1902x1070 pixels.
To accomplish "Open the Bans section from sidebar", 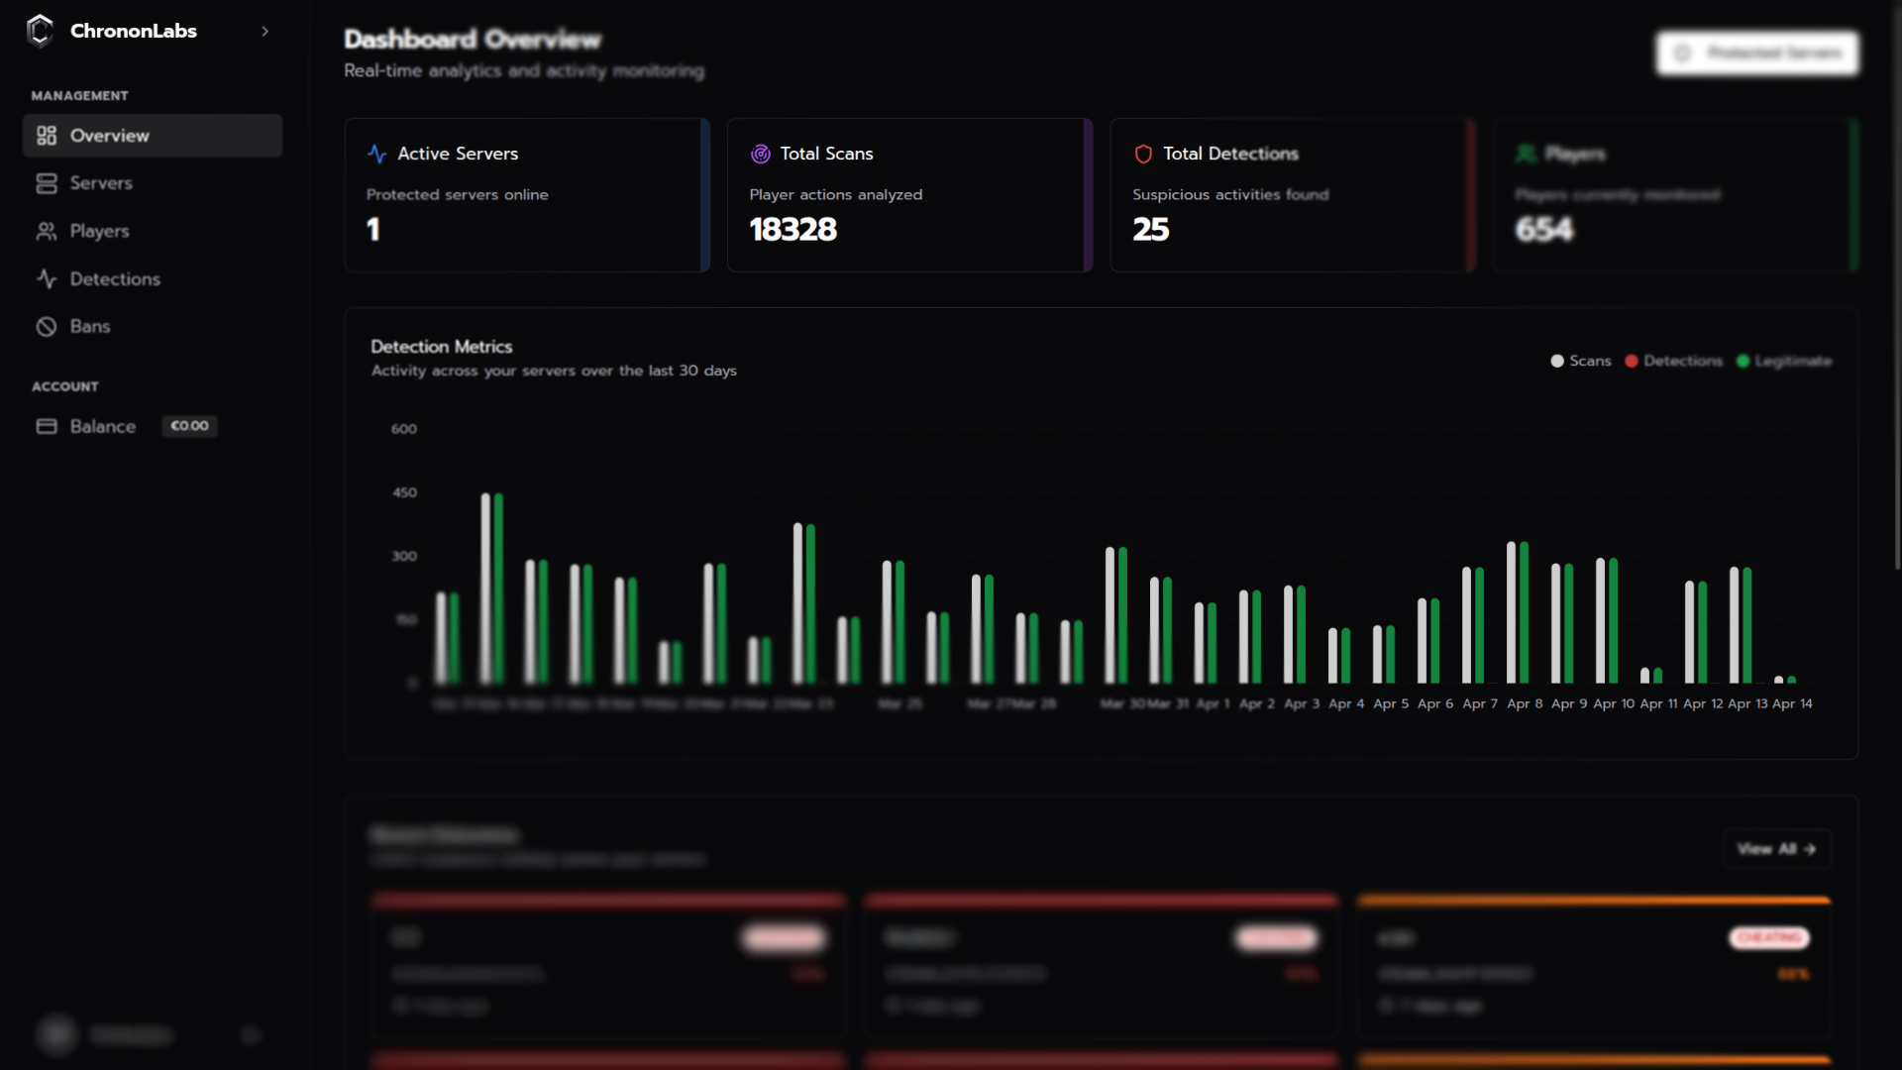I will pyautogui.click(x=47, y=326).
